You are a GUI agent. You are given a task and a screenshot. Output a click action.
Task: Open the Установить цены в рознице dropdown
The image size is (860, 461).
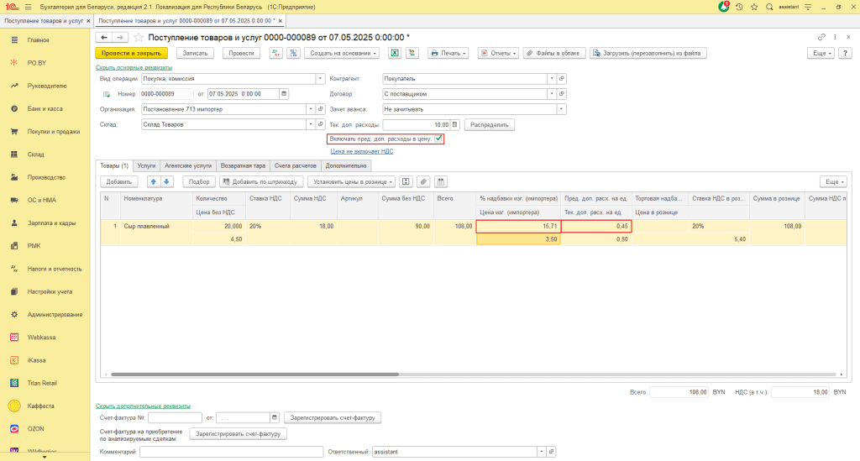point(352,181)
